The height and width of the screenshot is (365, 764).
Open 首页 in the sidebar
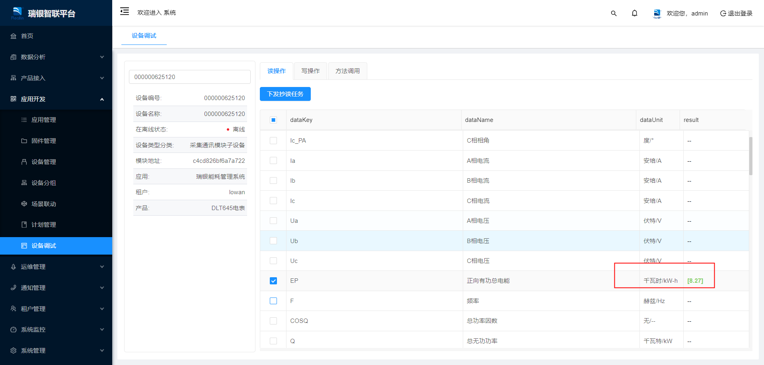(56, 36)
